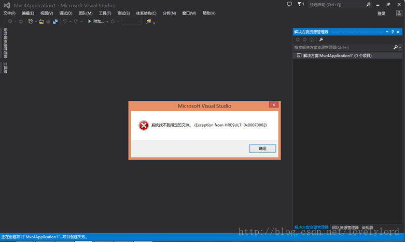Click the Save All toolbar icon
Image resolution: width=405 pixels, height=242 pixels.
tap(55, 21)
